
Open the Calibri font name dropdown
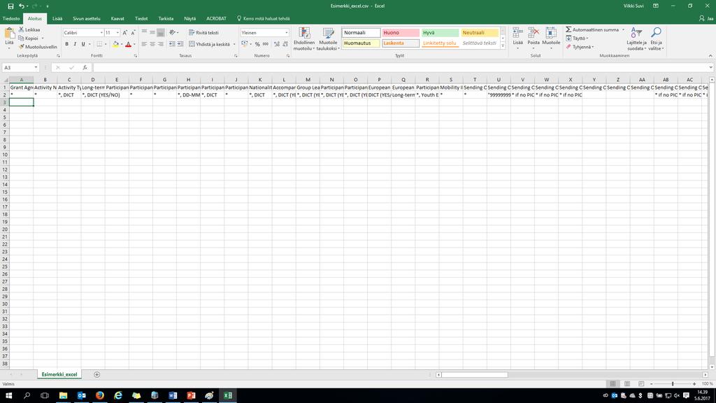point(101,32)
